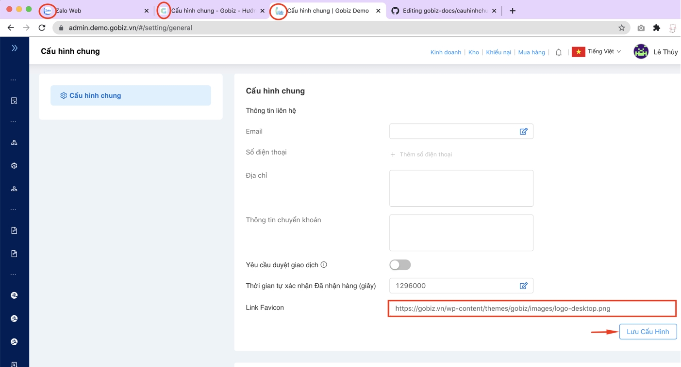Screen dimensions: 681x367
Task: Bookmark this page with the star icon
Action: 621,28
